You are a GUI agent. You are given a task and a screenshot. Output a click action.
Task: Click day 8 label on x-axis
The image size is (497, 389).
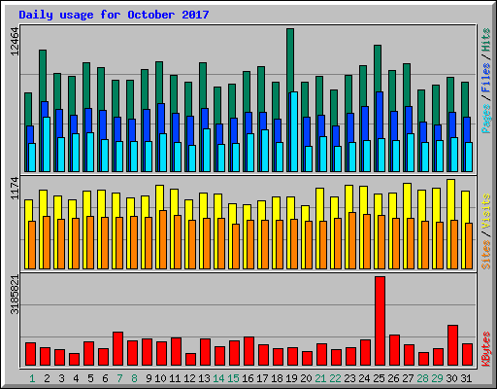[134, 378]
